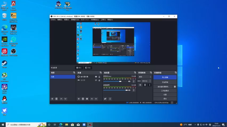This screenshot has width=227, height=127.
Task: Open File Explorer from the taskbar
Action: (67, 125)
